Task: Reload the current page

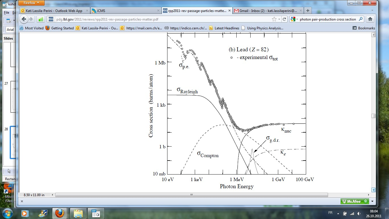Action: pos(284,19)
